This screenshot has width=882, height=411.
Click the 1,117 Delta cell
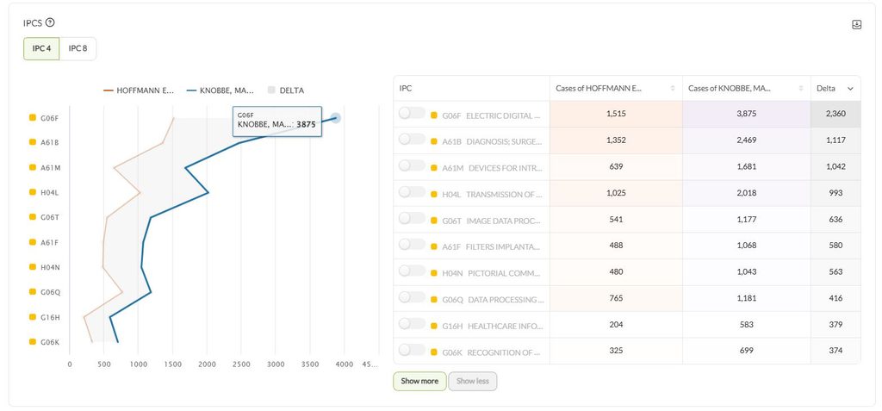[x=835, y=140]
